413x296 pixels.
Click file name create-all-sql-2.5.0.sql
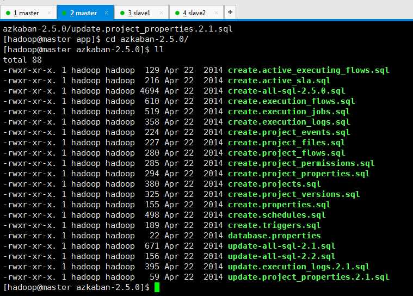point(287,91)
